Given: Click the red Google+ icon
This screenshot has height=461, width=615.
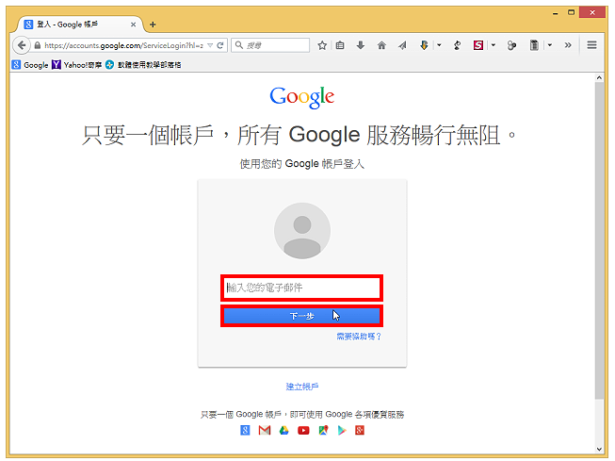Looking at the screenshot, I should click(360, 431).
